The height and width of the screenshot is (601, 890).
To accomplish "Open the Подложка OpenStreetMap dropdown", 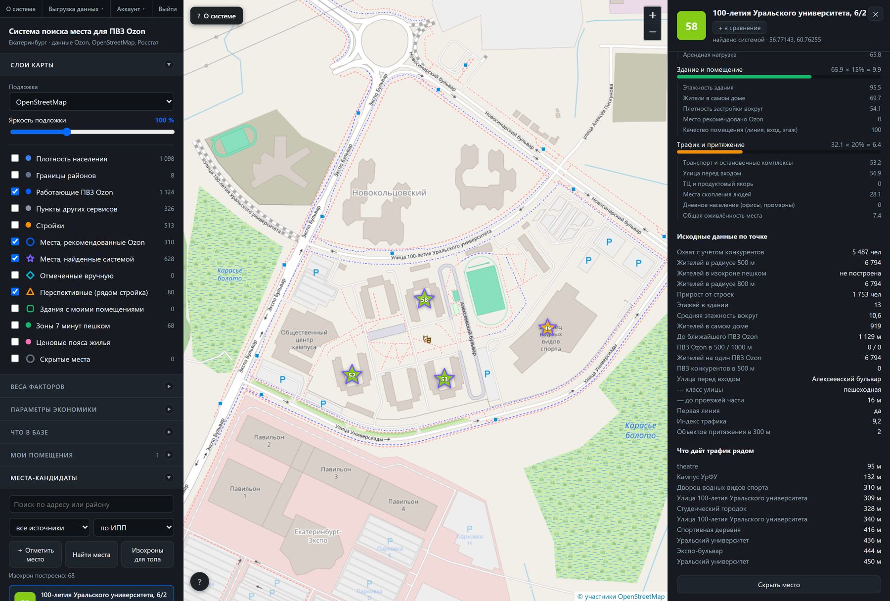I will [x=91, y=102].
